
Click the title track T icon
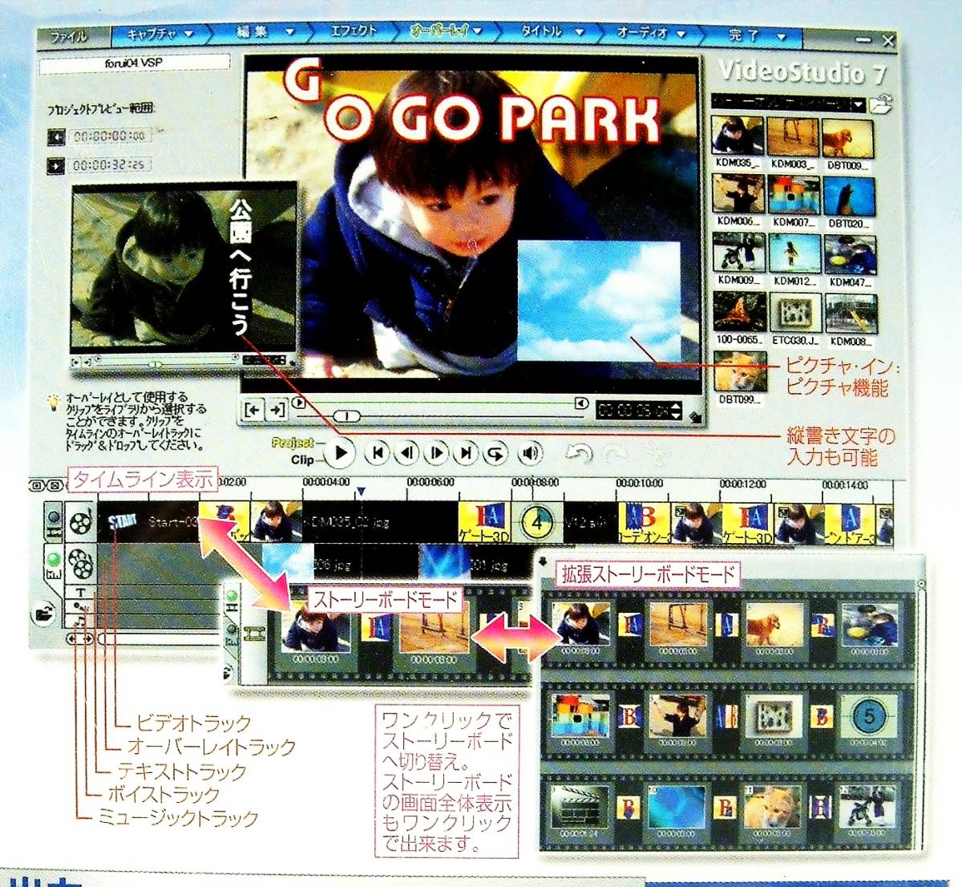pos(81,593)
